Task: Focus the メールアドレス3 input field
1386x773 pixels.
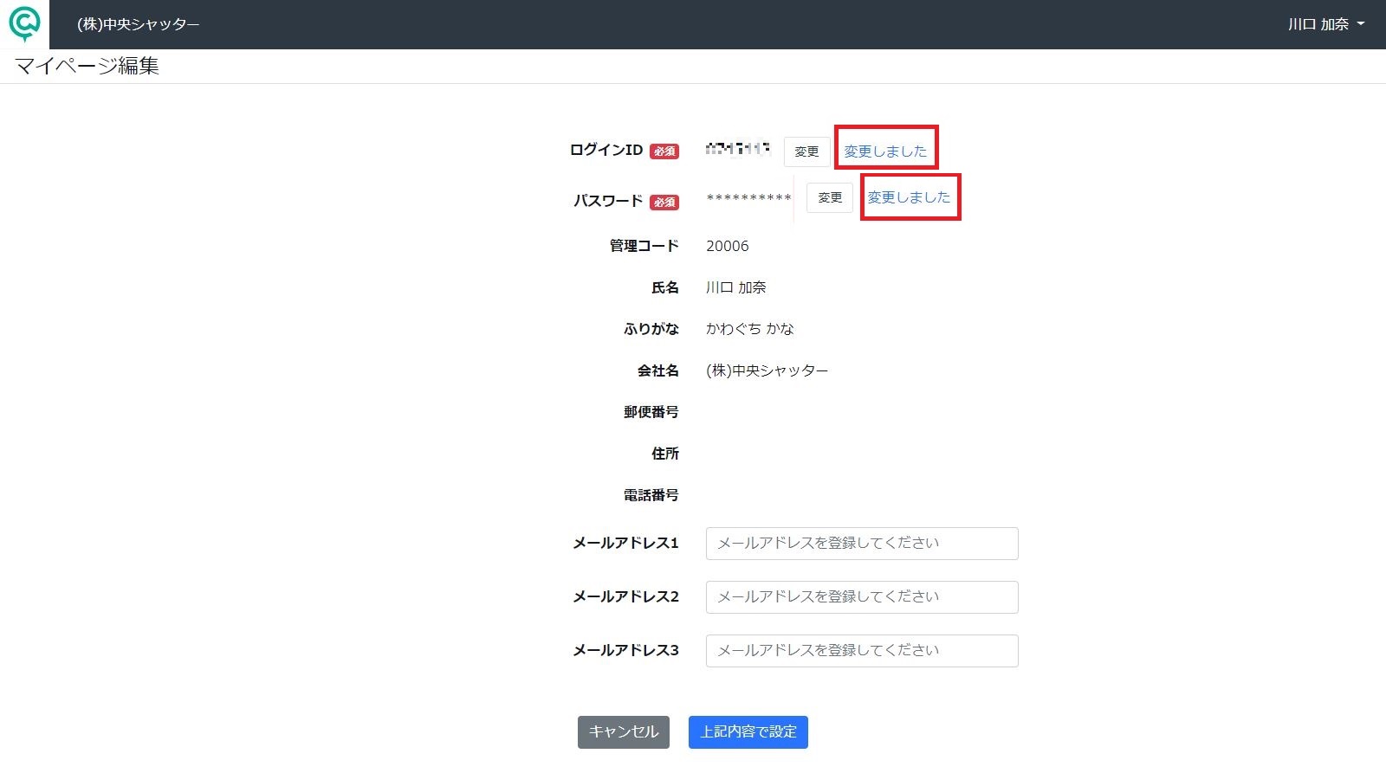Action: [x=862, y=651]
